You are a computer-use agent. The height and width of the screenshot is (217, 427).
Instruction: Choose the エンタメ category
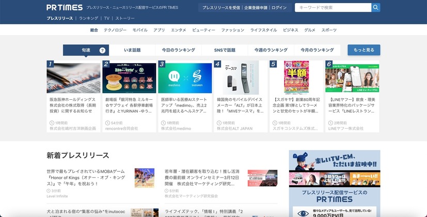pos(178,30)
